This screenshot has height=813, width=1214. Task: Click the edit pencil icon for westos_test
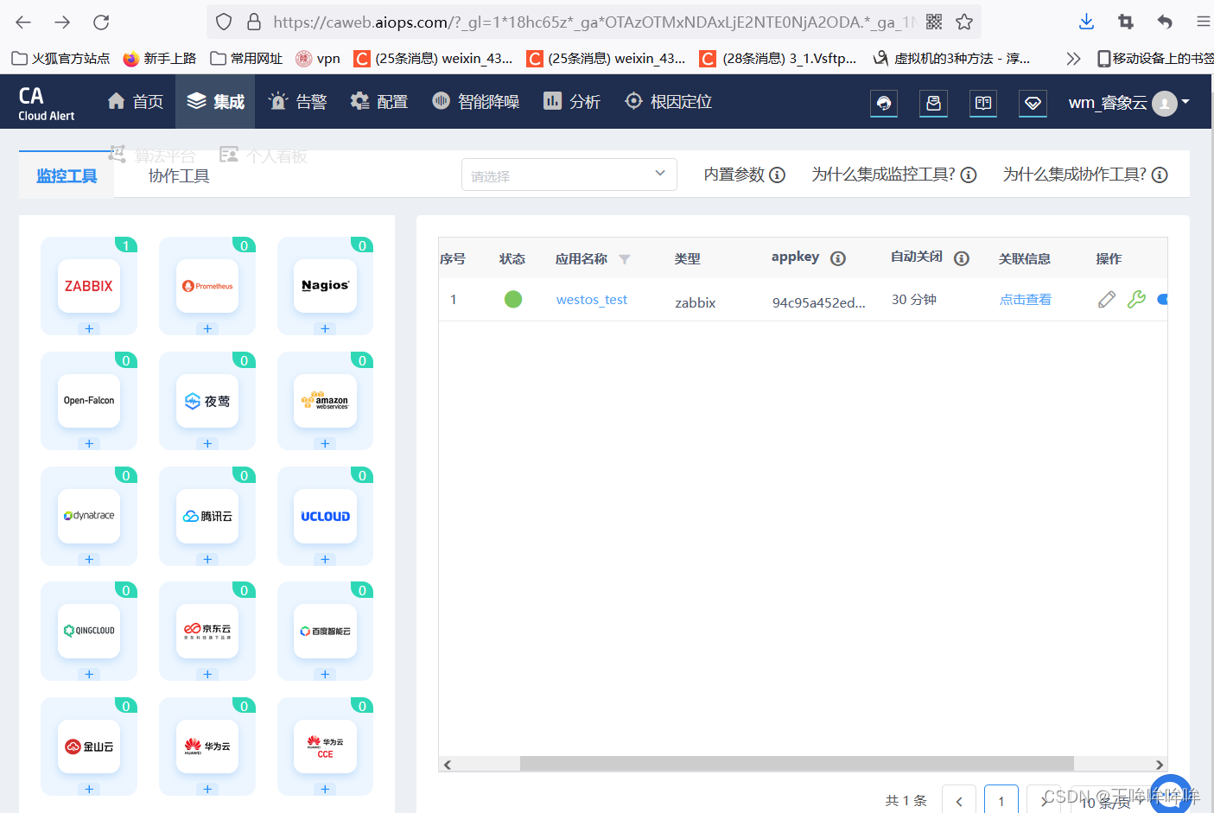pos(1107,300)
